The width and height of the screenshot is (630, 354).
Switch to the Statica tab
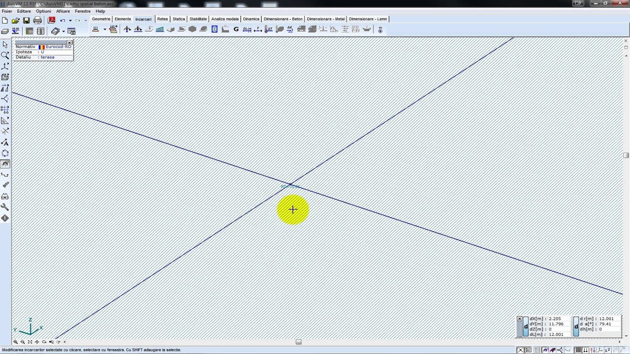pyautogui.click(x=179, y=19)
